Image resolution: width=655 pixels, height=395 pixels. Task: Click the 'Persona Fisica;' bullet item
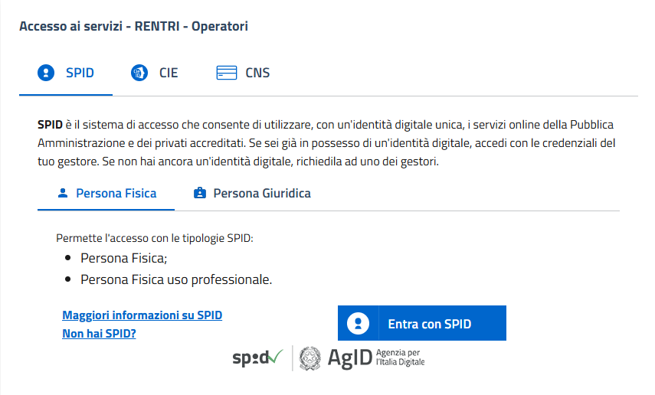[x=123, y=259]
